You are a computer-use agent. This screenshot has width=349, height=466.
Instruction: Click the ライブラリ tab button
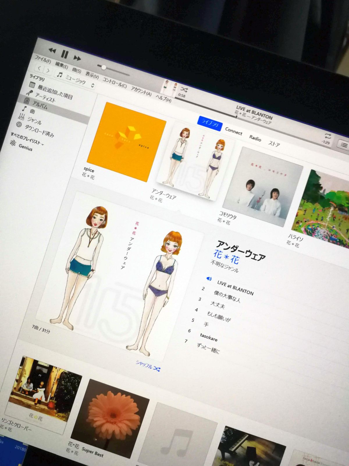pyautogui.click(x=210, y=124)
